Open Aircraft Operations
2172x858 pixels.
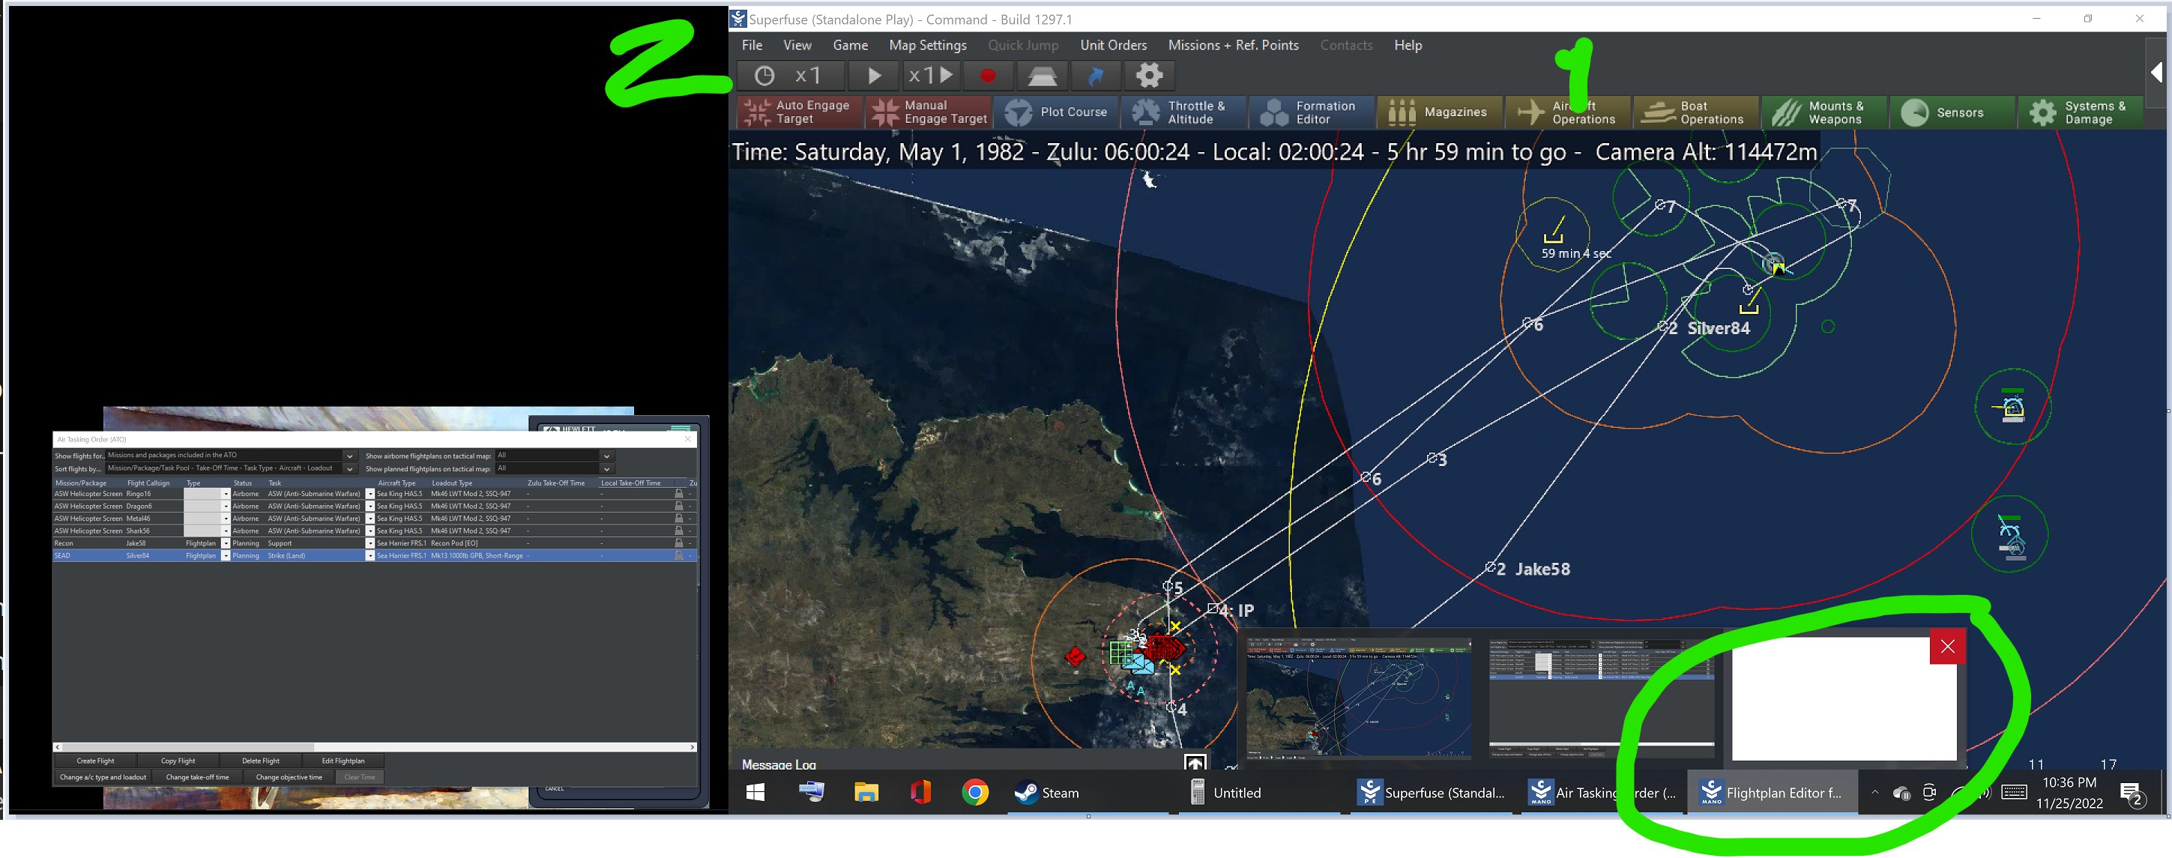(x=1568, y=112)
